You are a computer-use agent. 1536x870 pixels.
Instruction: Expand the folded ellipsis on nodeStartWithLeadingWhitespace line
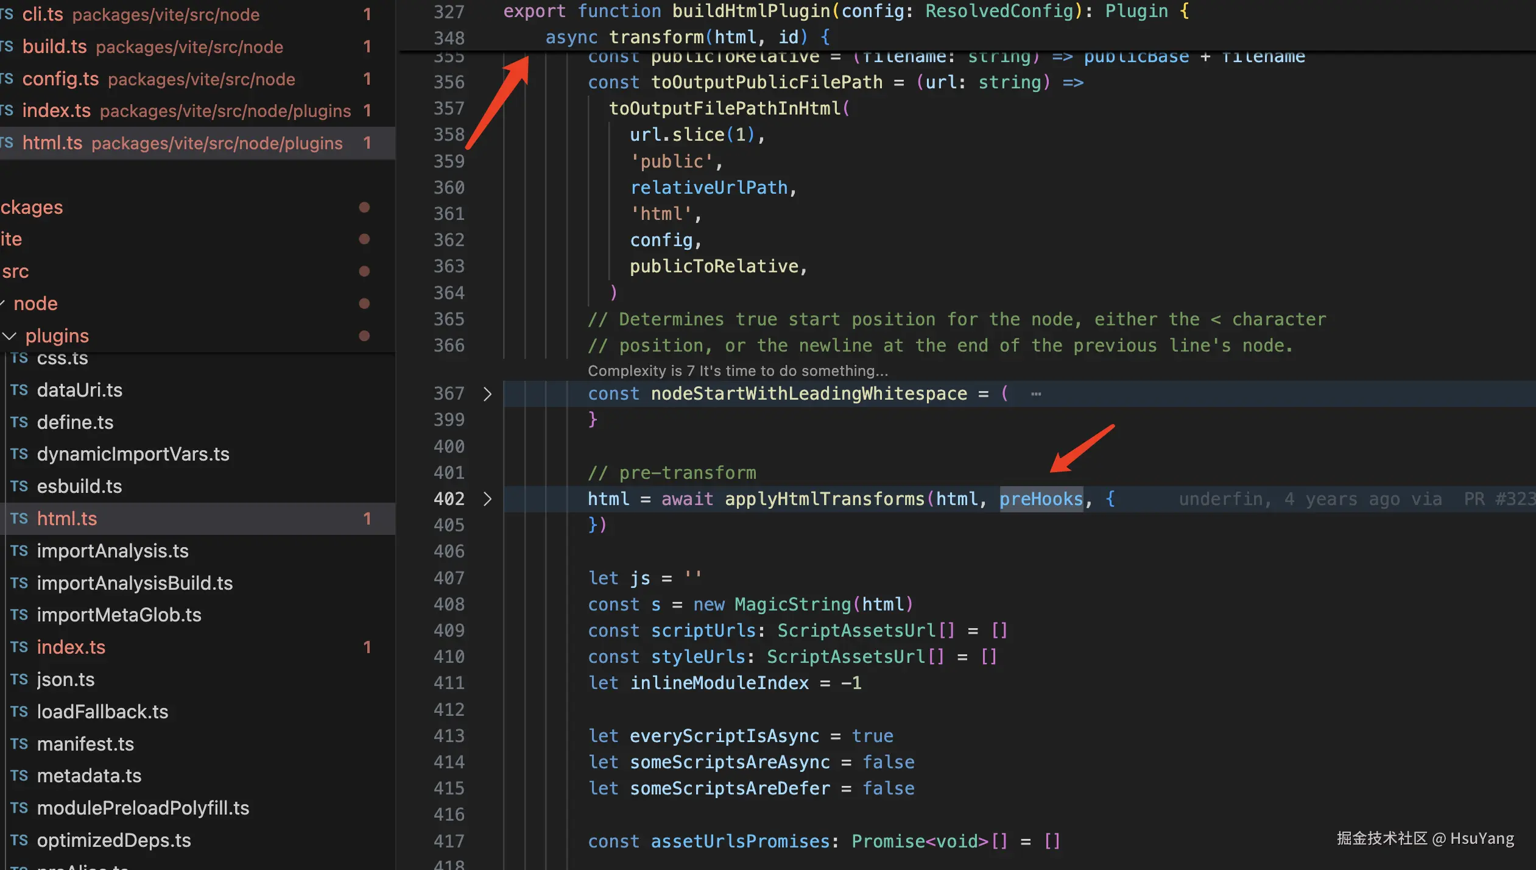(1035, 394)
